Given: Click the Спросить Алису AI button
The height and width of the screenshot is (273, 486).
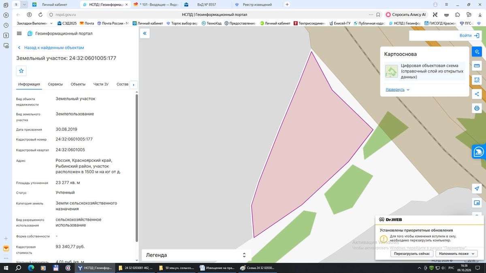Looking at the screenshot, I should point(406,15).
